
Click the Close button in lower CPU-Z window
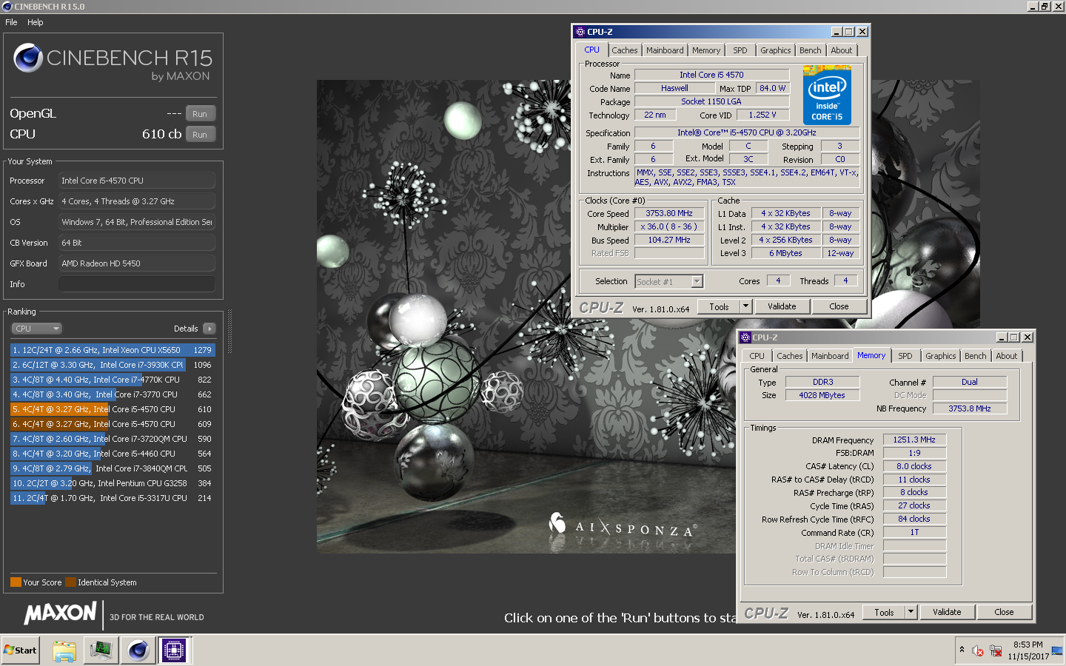click(1004, 612)
